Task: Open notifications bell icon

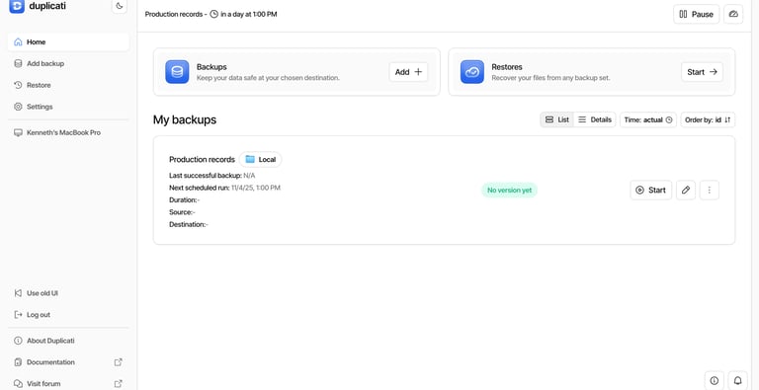Action: (737, 380)
